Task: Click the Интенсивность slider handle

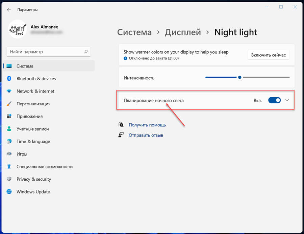Action: pyautogui.click(x=239, y=77)
